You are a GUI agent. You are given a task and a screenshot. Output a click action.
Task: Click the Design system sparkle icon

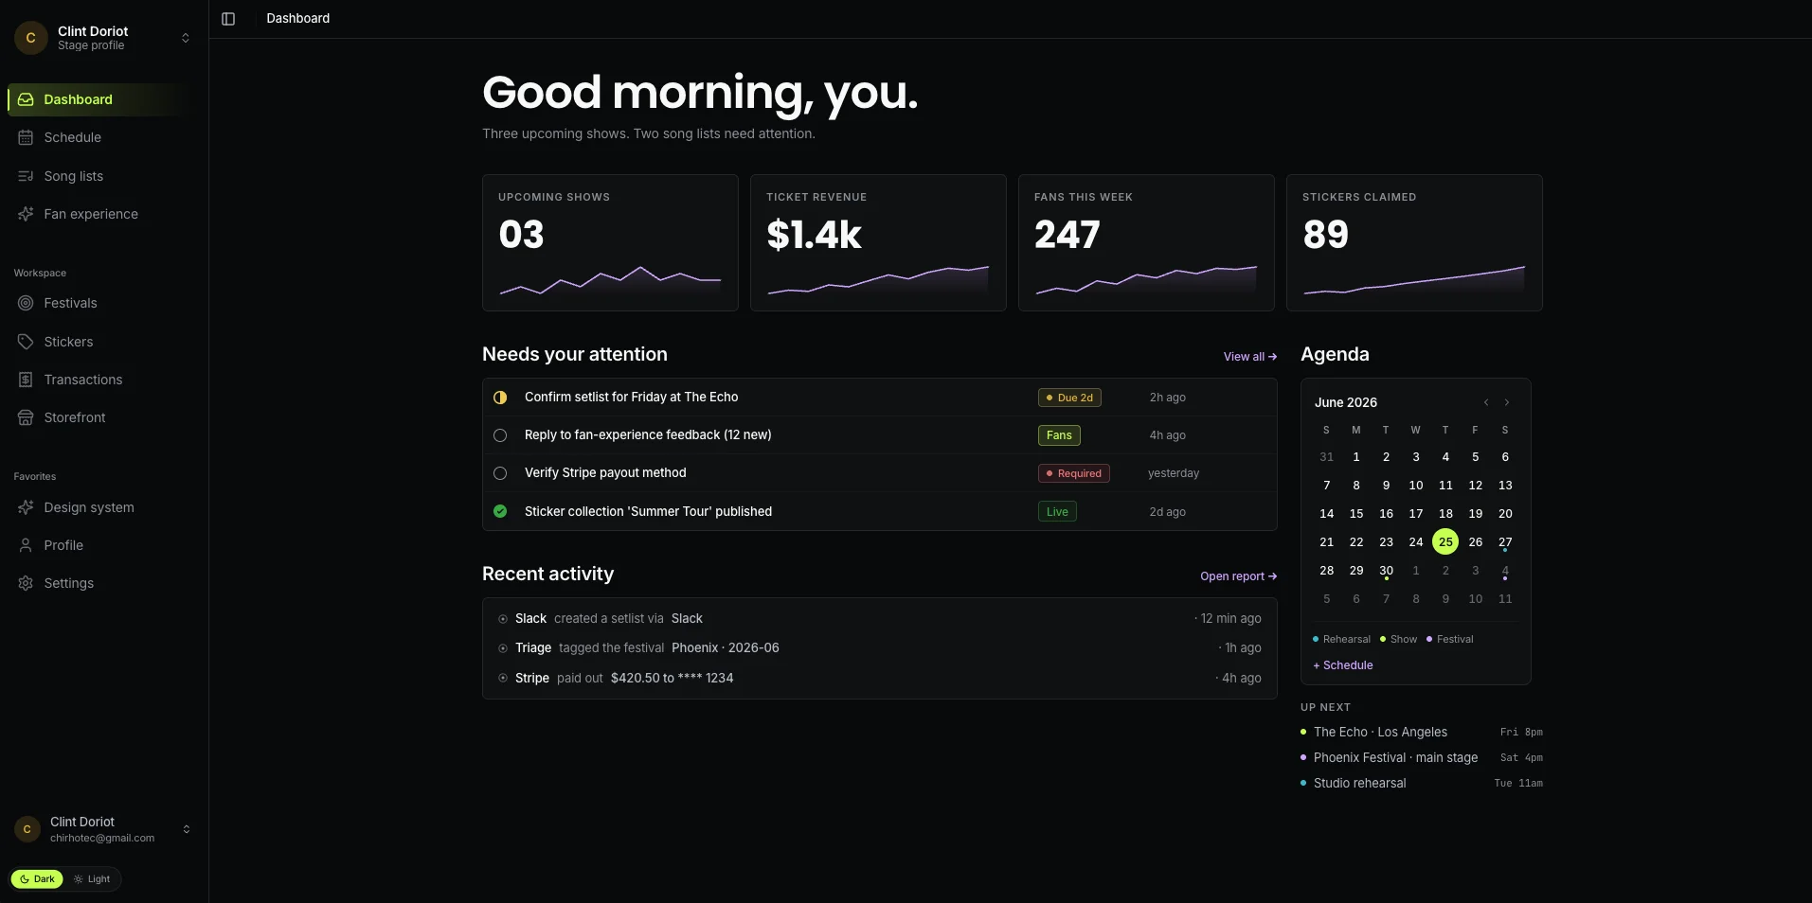(x=26, y=507)
